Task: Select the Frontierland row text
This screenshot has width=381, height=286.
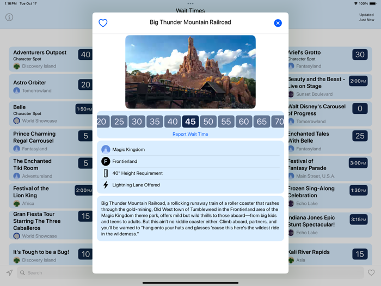Action: click(125, 161)
